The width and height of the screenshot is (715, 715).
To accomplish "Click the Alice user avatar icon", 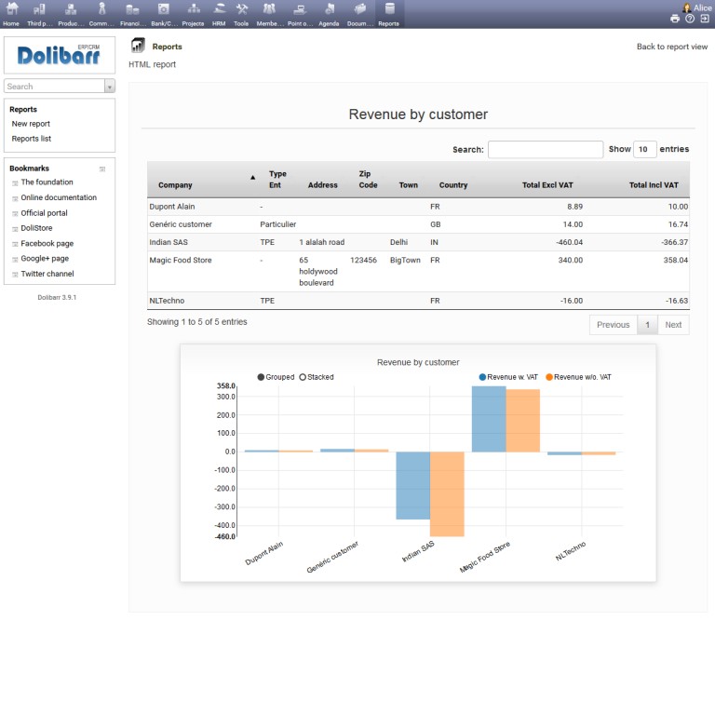I will [x=687, y=7].
